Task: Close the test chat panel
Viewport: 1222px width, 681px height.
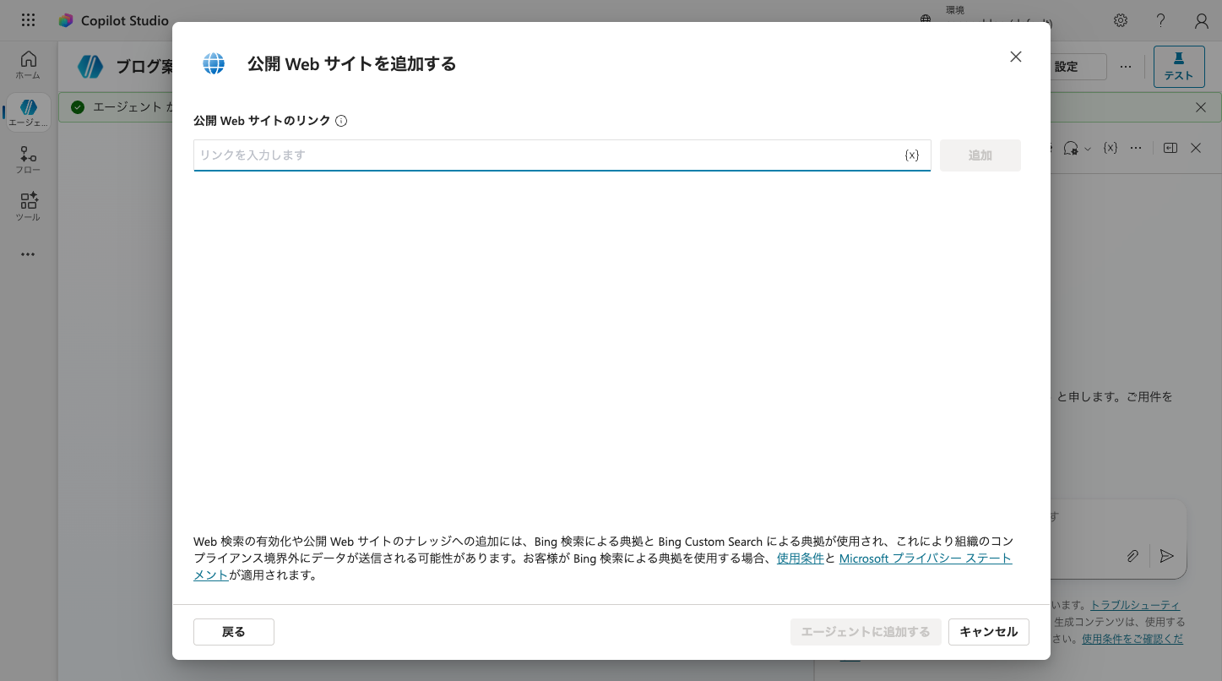Action: coord(1196,148)
